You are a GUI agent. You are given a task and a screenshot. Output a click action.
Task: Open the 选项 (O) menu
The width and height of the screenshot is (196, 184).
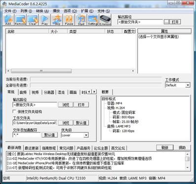pyautogui.click(x=70, y=11)
